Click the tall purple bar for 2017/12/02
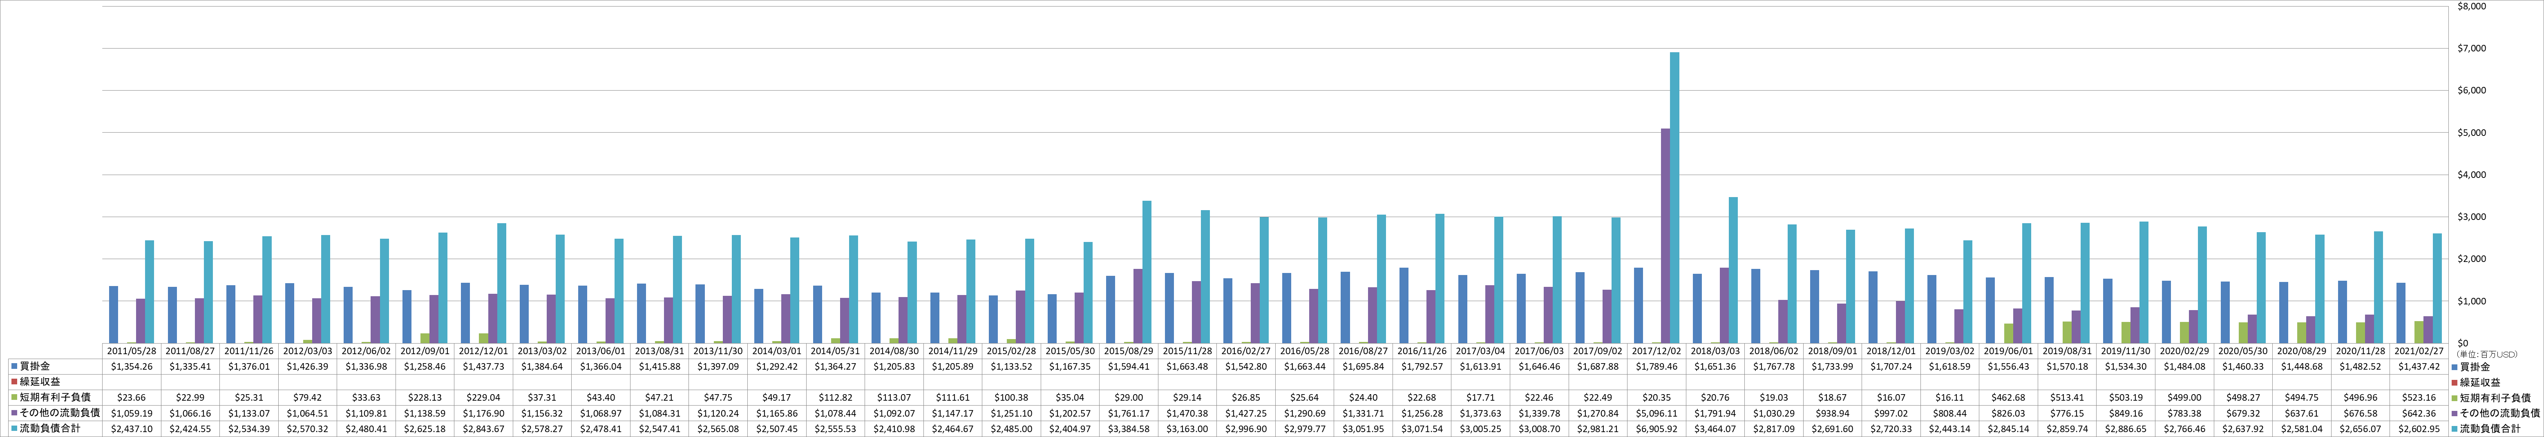Image resolution: width=2544 pixels, height=437 pixels. (1665, 236)
